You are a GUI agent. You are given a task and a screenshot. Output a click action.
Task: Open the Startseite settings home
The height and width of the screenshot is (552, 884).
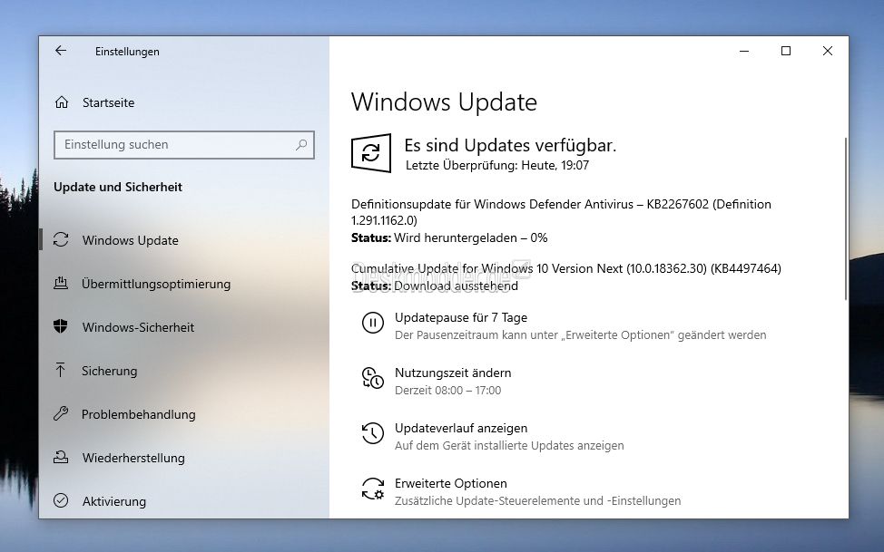point(108,102)
